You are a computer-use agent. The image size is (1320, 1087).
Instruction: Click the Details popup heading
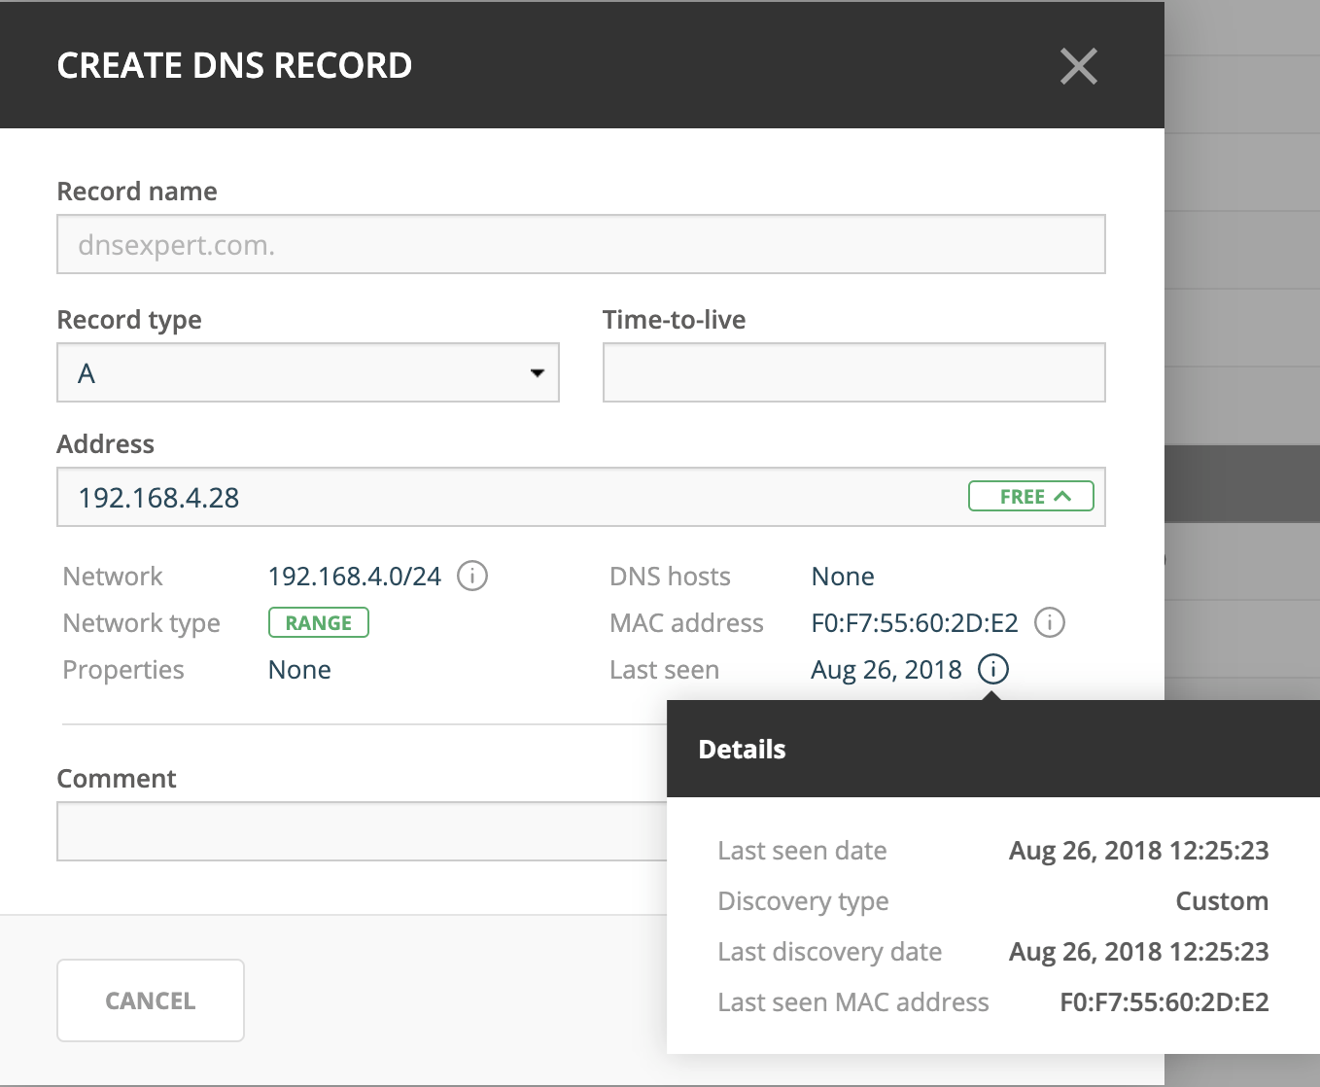click(742, 750)
